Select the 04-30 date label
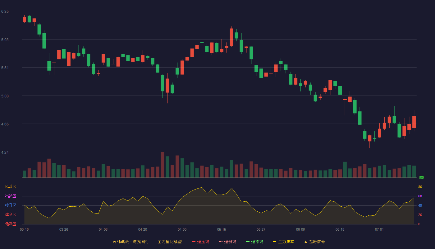Image resolution: width=435 pixels, height=249 pixels. click(182, 229)
